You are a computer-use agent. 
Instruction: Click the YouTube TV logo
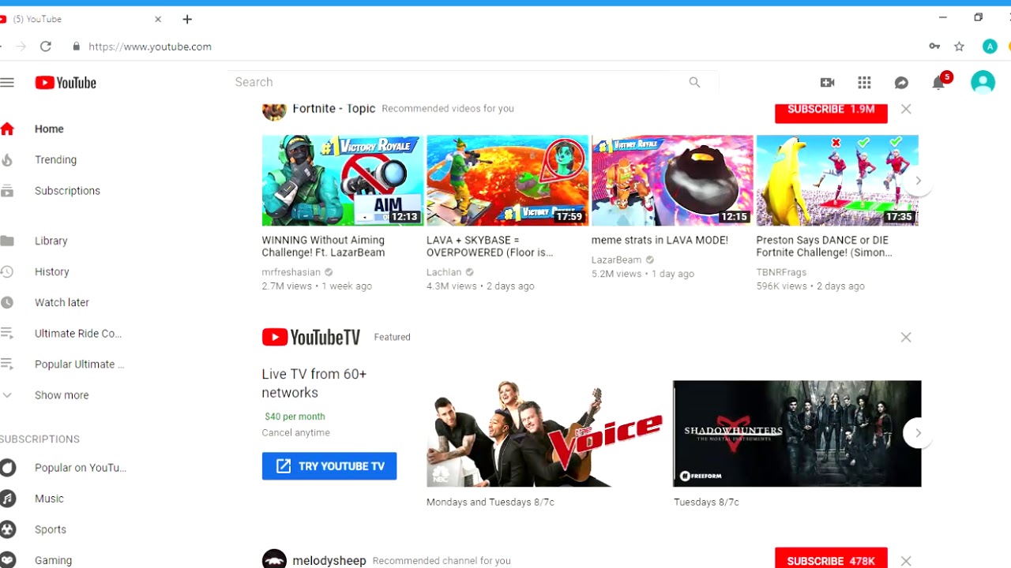311,338
